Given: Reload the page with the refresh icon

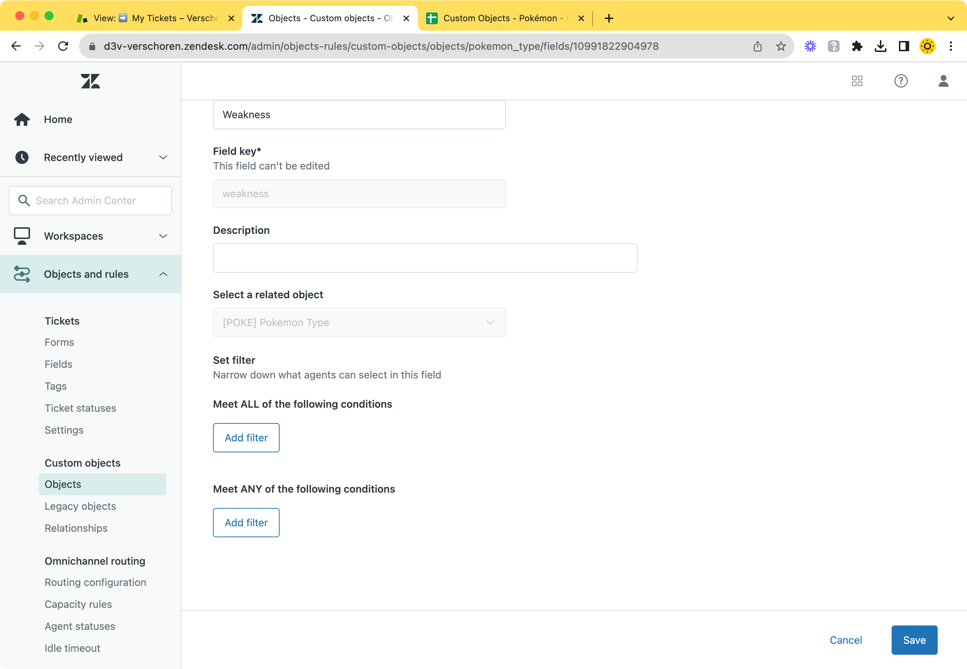Looking at the screenshot, I should [x=63, y=46].
